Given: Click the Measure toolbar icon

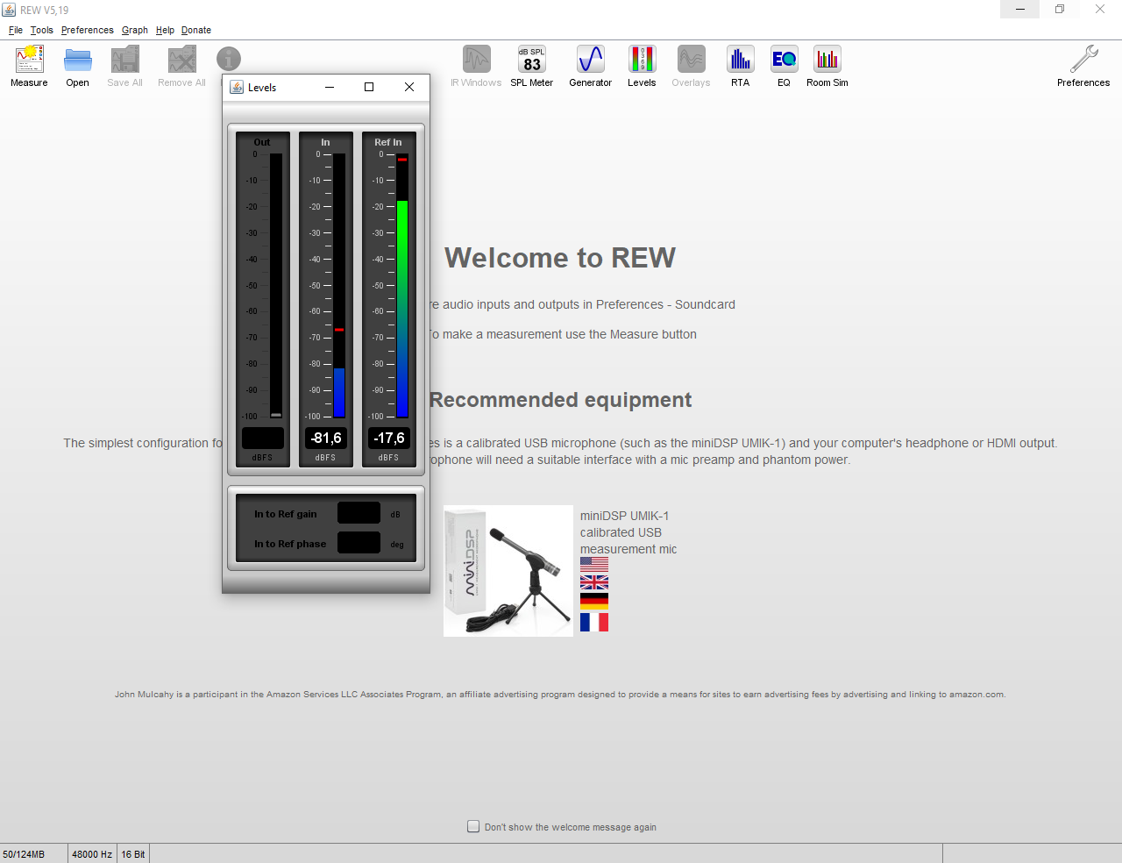Looking at the screenshot, I should (x=29, y=67).
